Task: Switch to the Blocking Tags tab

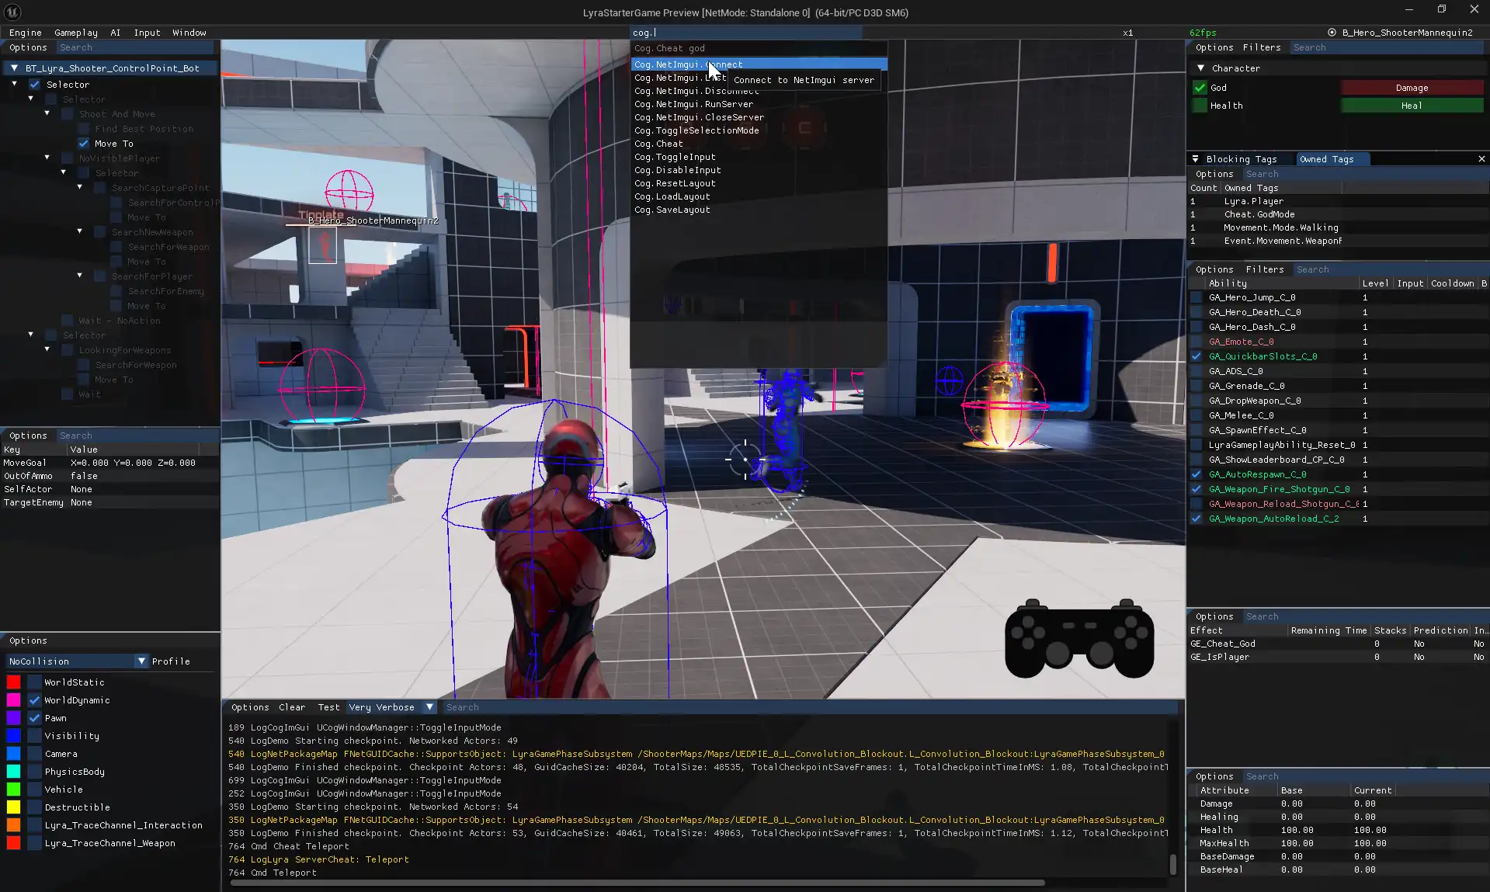Action: tap(1241, 159)
